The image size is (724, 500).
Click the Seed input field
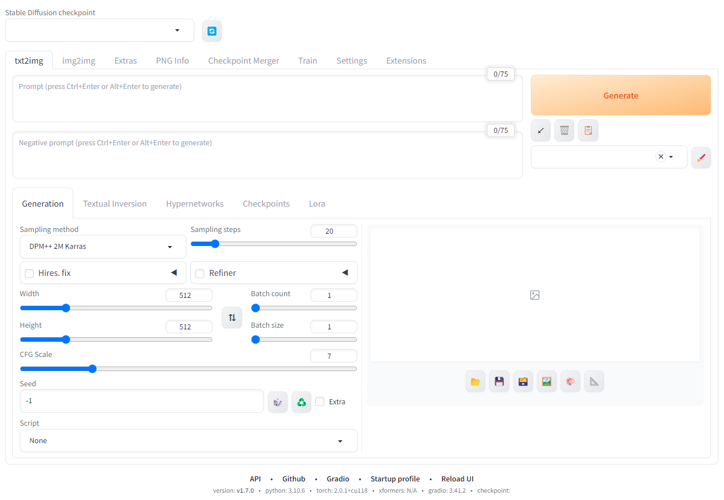[x=142, y=401]
